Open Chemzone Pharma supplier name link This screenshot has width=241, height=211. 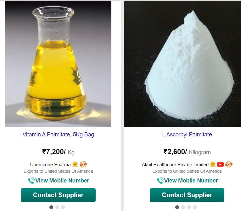point(50,165)
